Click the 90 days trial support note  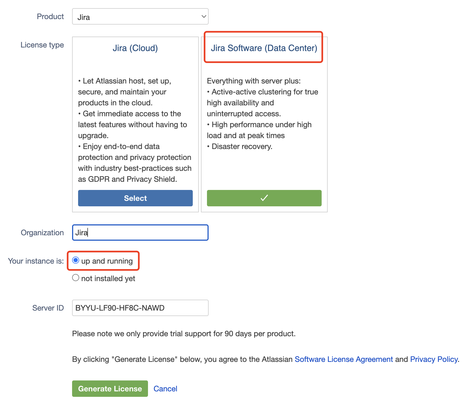[x=183, y=334]
